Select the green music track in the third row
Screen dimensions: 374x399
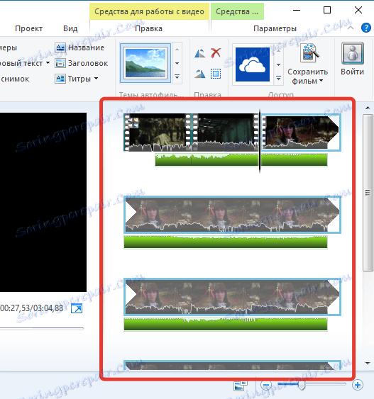tap(226, 324)
